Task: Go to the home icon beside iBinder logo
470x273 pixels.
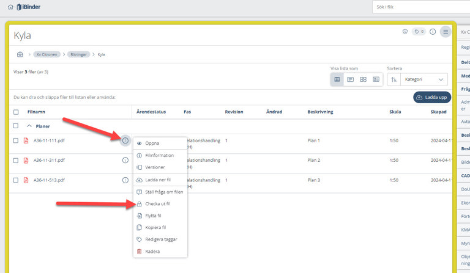Action: [10, 7]
